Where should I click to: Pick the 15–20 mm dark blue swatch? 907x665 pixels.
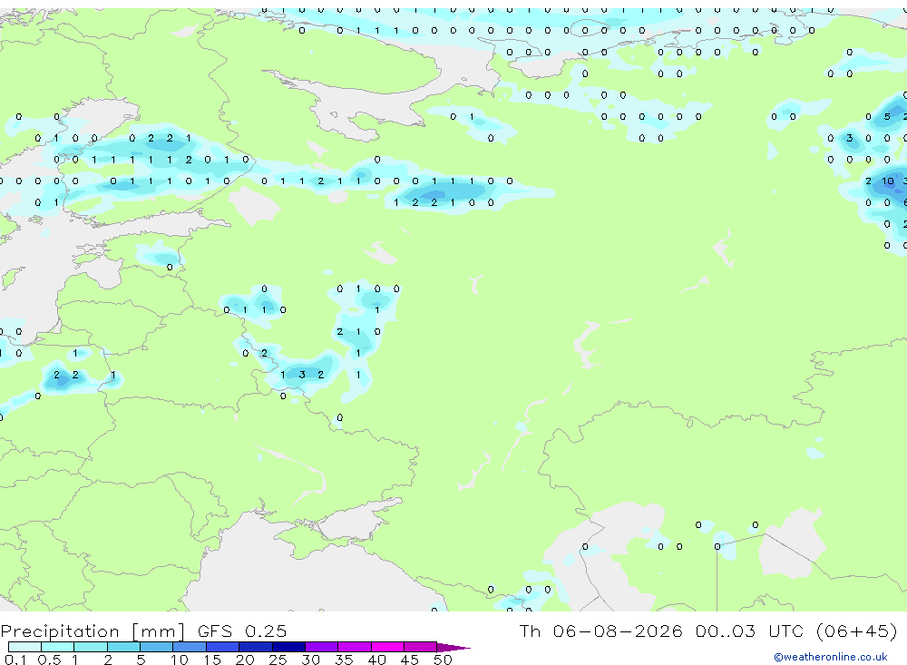223,647
